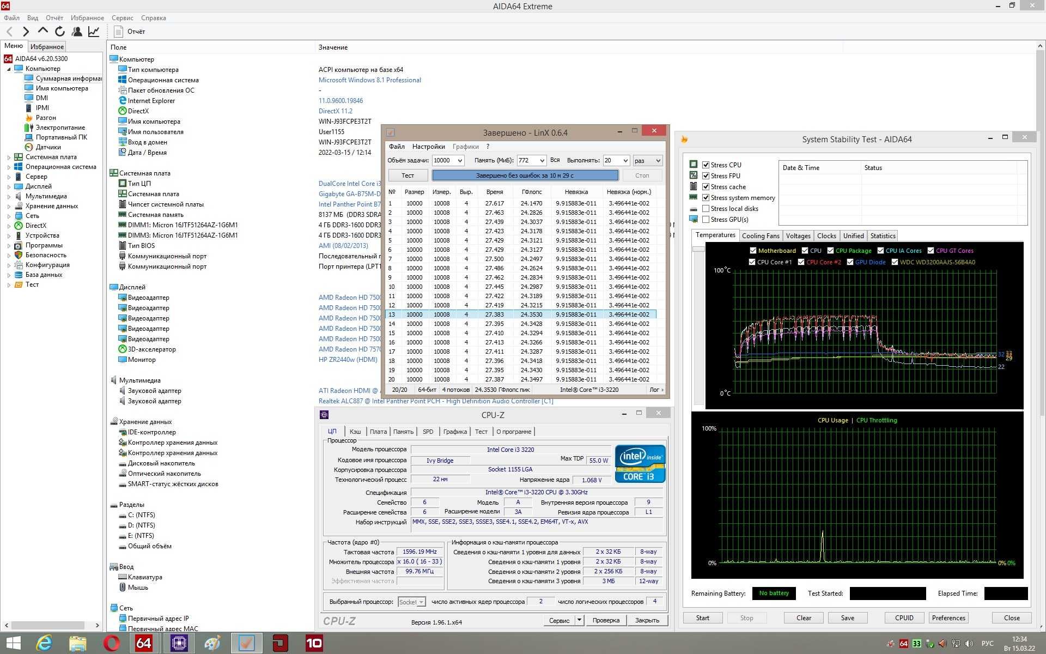Click the Start button in Stability Test
This screenshot has width=1046, height=654.
703,618
